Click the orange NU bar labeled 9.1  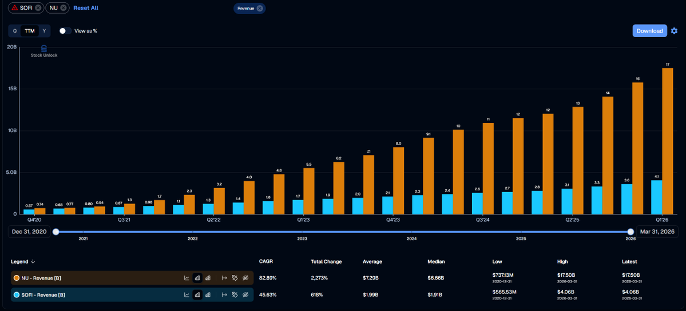tap(429, 176)
